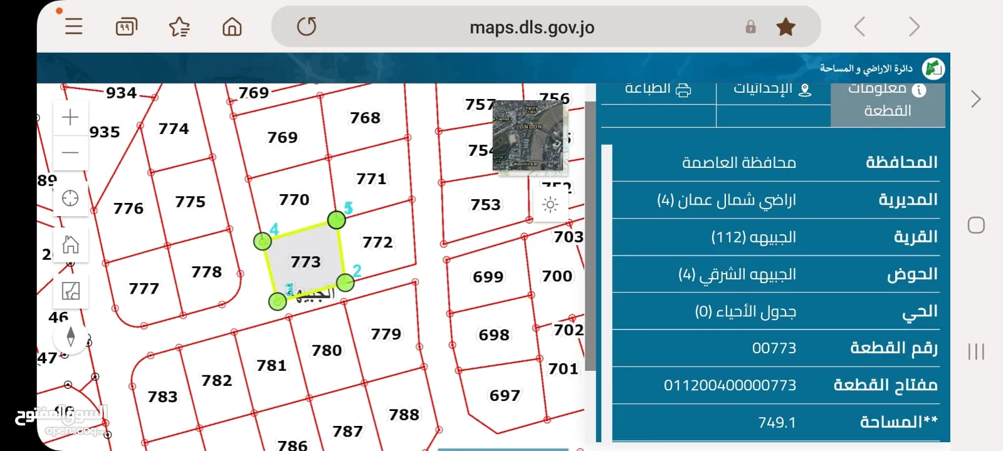Click the اراضي شمال عمان (4) value
Screen dimensions: 1003x451
(x=727, y=200)
